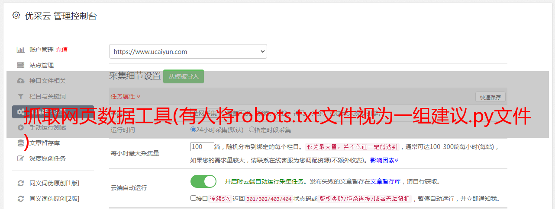Screen dimensions: 555x209
Task: Click the edit icon for 深度原创任务
Action: pyautogui.click(x=20, y=158)
